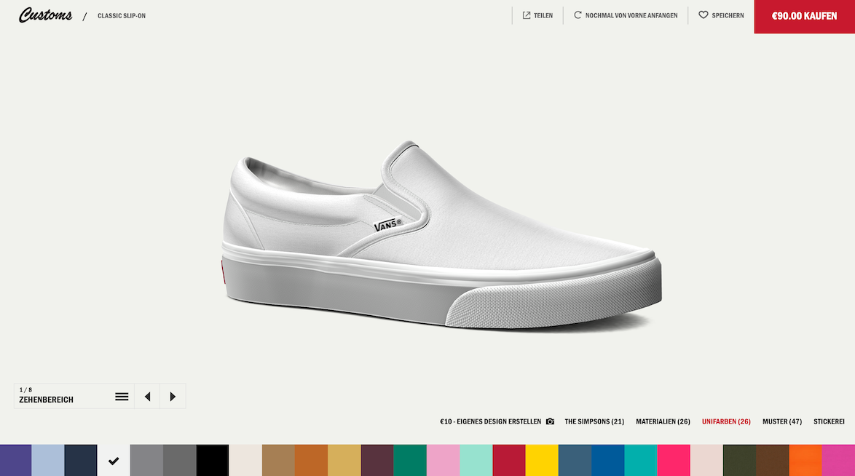Open the Muster (47) tab

781,421
